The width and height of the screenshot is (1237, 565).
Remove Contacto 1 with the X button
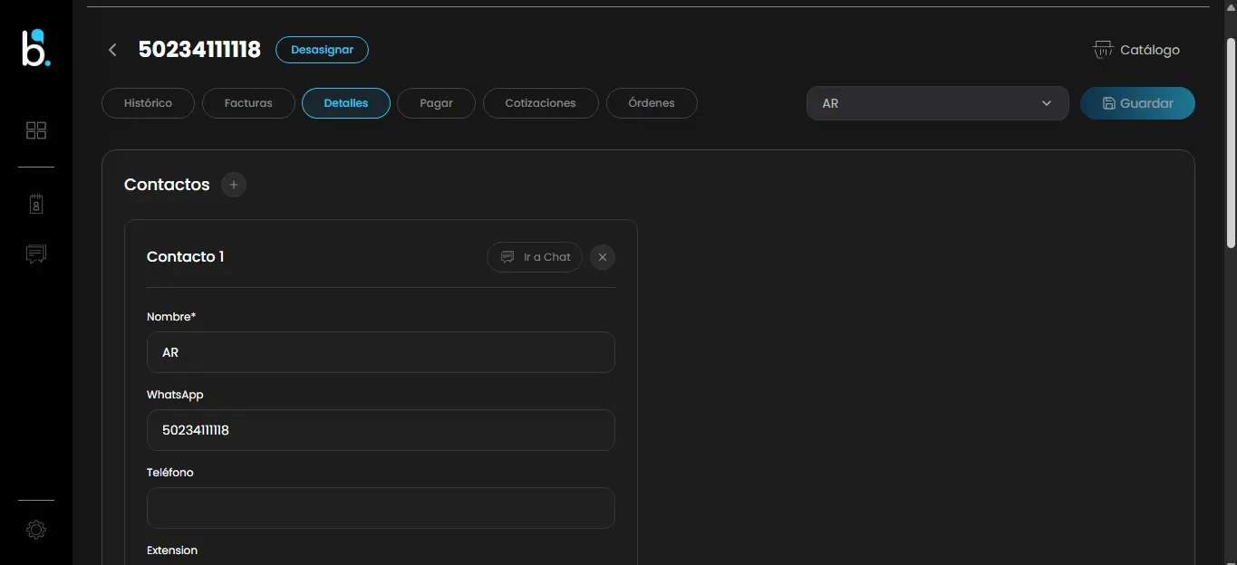(603, 257)
